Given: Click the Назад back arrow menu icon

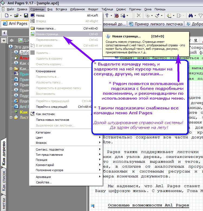Looking at the screenshot, I should click(32, 15).
